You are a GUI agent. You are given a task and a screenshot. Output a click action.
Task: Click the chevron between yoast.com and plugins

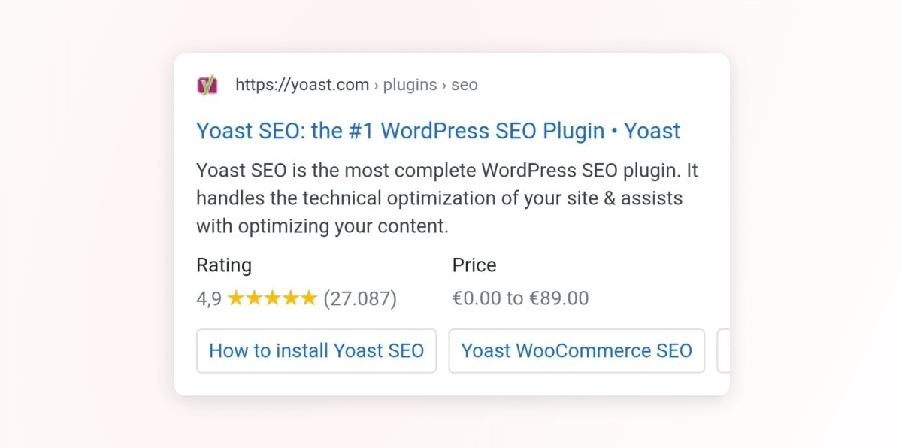click(376, 86)
